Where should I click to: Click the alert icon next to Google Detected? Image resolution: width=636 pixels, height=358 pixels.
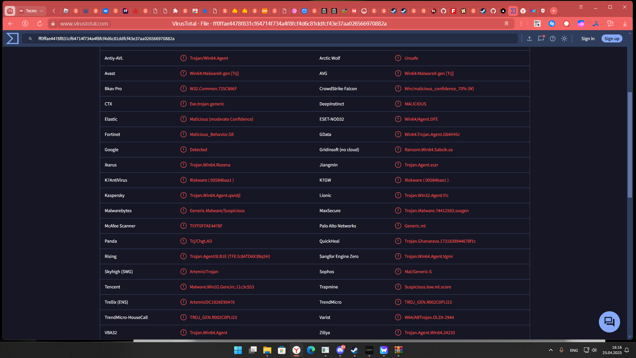(184, 149)
